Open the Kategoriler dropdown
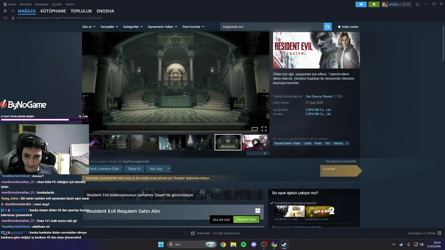Image resolution: width=445 pixels, height=250 pixels. click(133, 27)
